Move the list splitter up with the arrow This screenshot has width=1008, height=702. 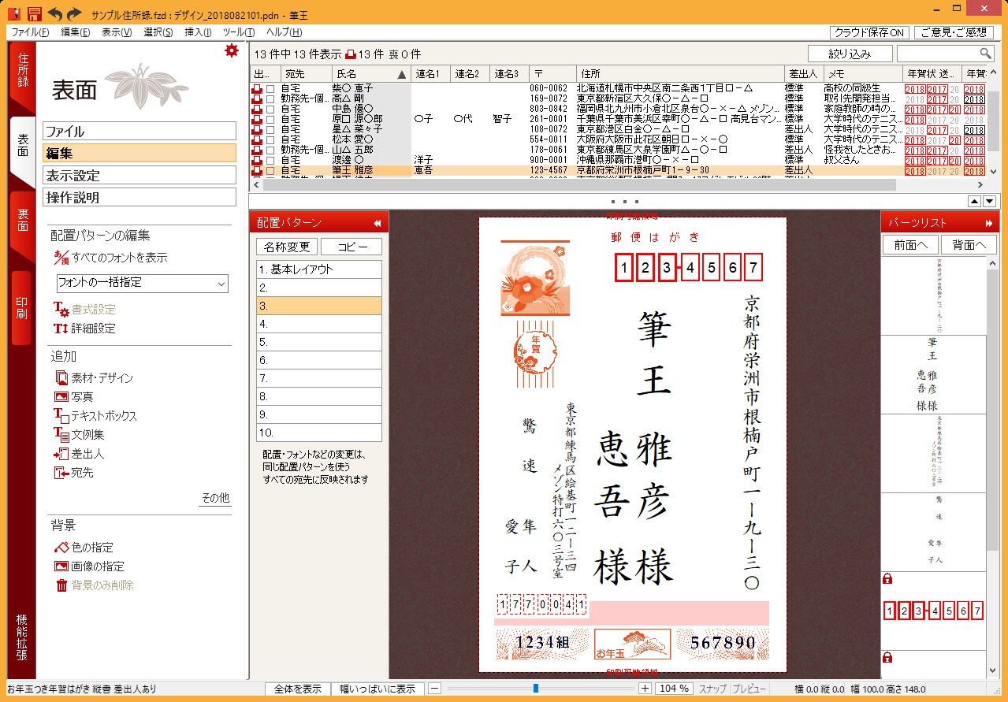point(975,201)
